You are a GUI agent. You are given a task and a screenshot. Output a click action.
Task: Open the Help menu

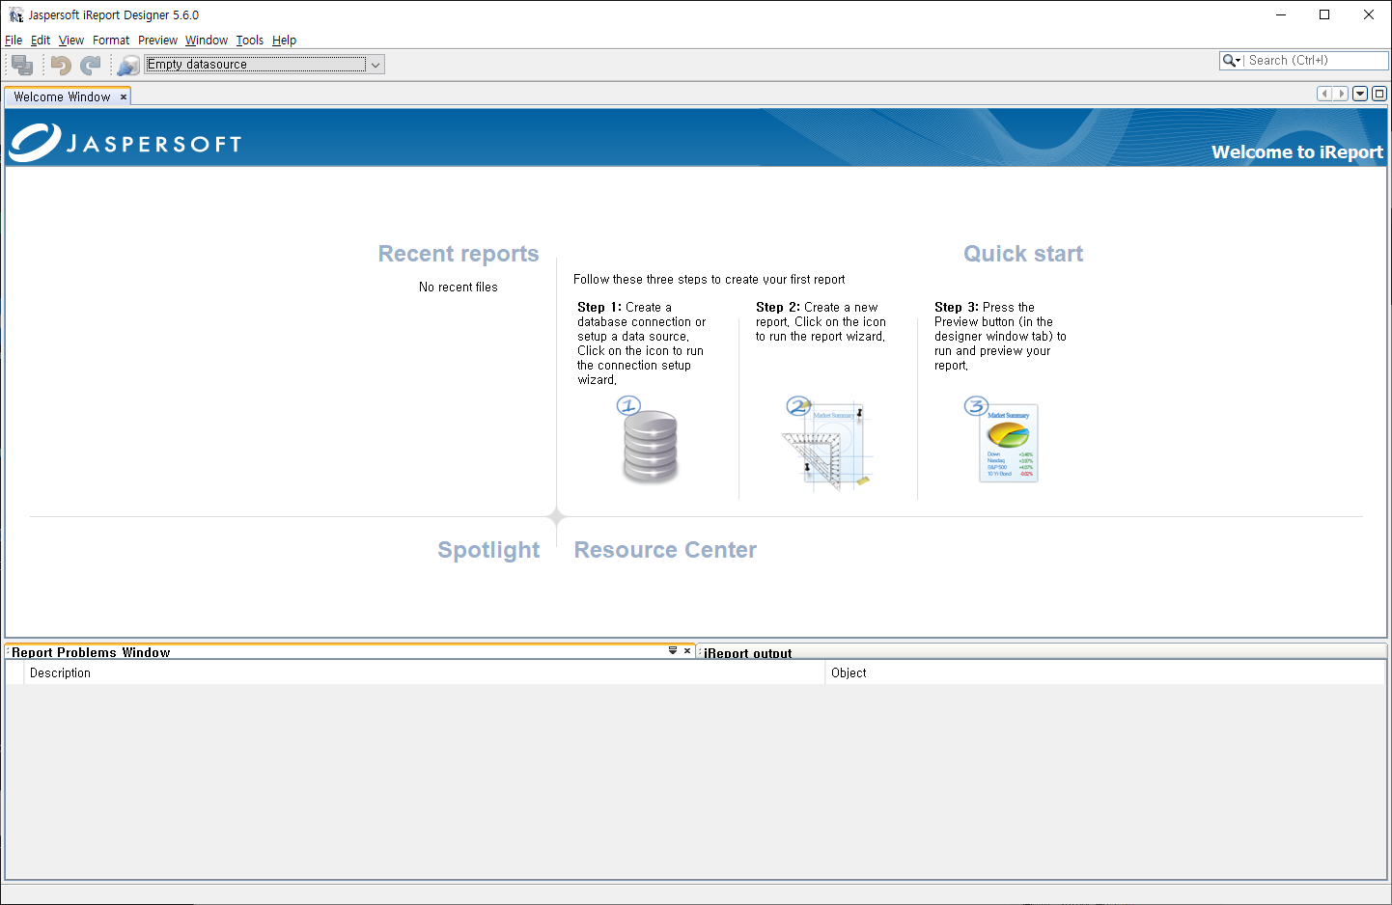tap(284, 41)
